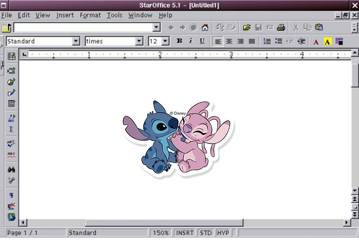This screenshot has width=359, height=248.
Task: Center align the text
Action: (229, 41)
